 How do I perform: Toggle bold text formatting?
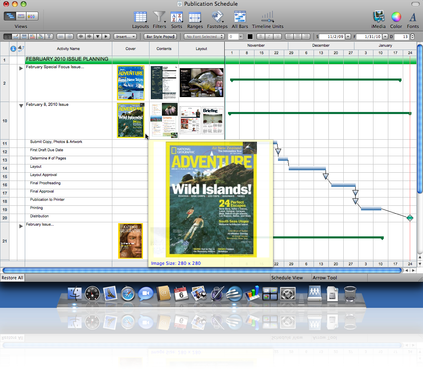[260, 36]
